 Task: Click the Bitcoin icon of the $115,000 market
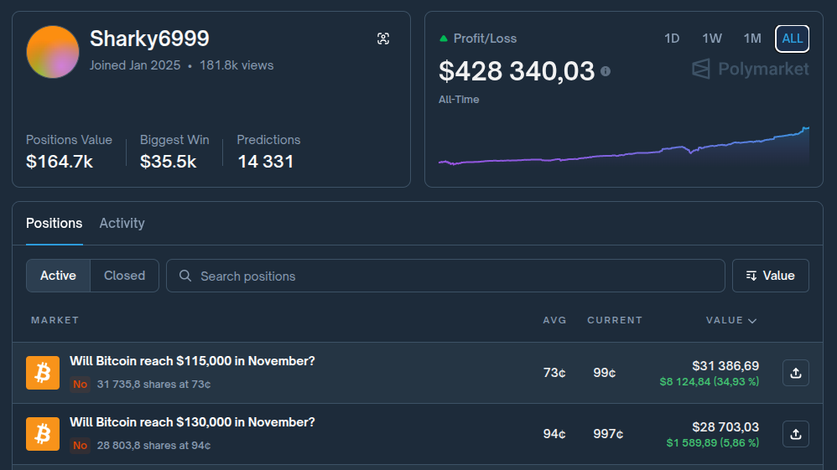coord(43,373)
